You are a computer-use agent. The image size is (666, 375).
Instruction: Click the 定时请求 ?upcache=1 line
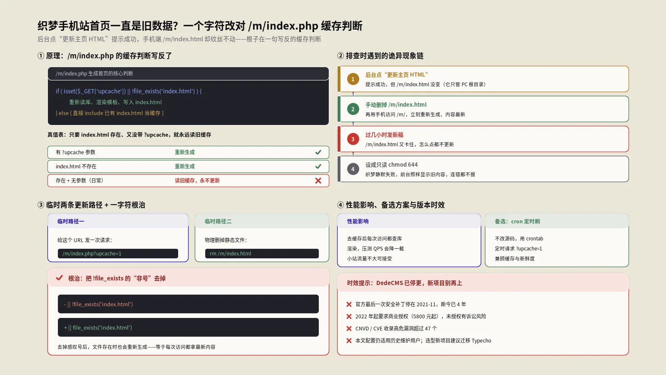tap(518, 248)
